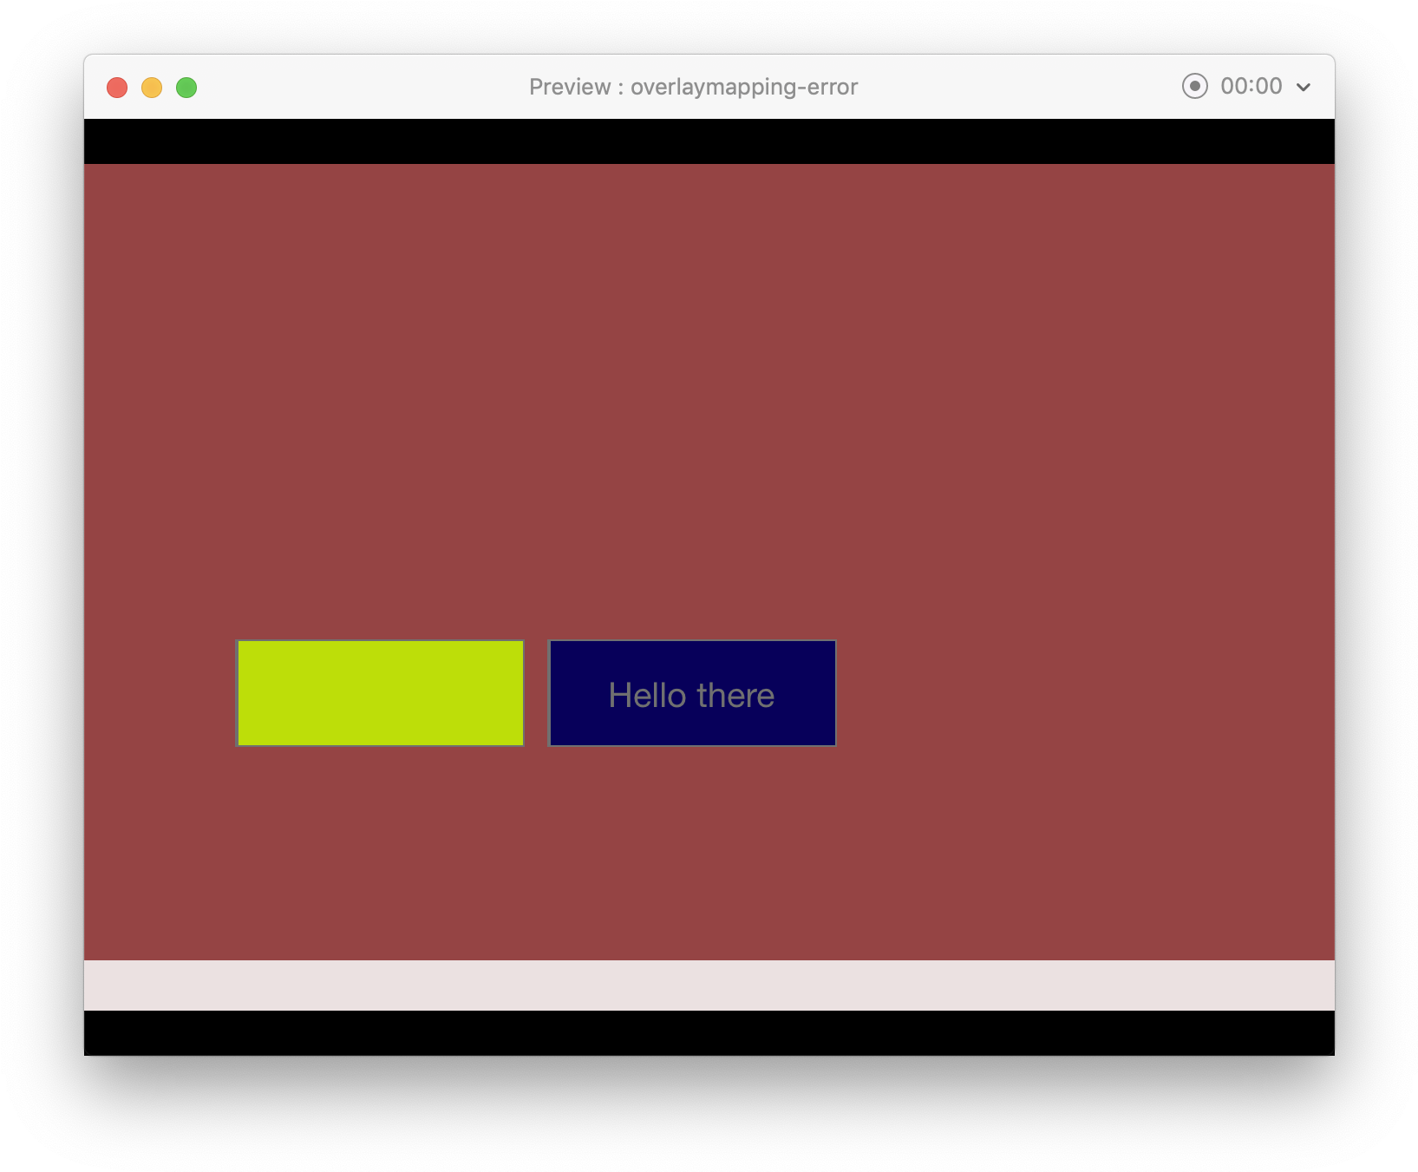Switch recording state with the circle control

1194,86
